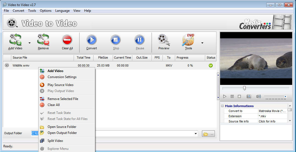The image size is (296, 152).
Task: Choose Clear All in context menu
Action: coord(67,105)
